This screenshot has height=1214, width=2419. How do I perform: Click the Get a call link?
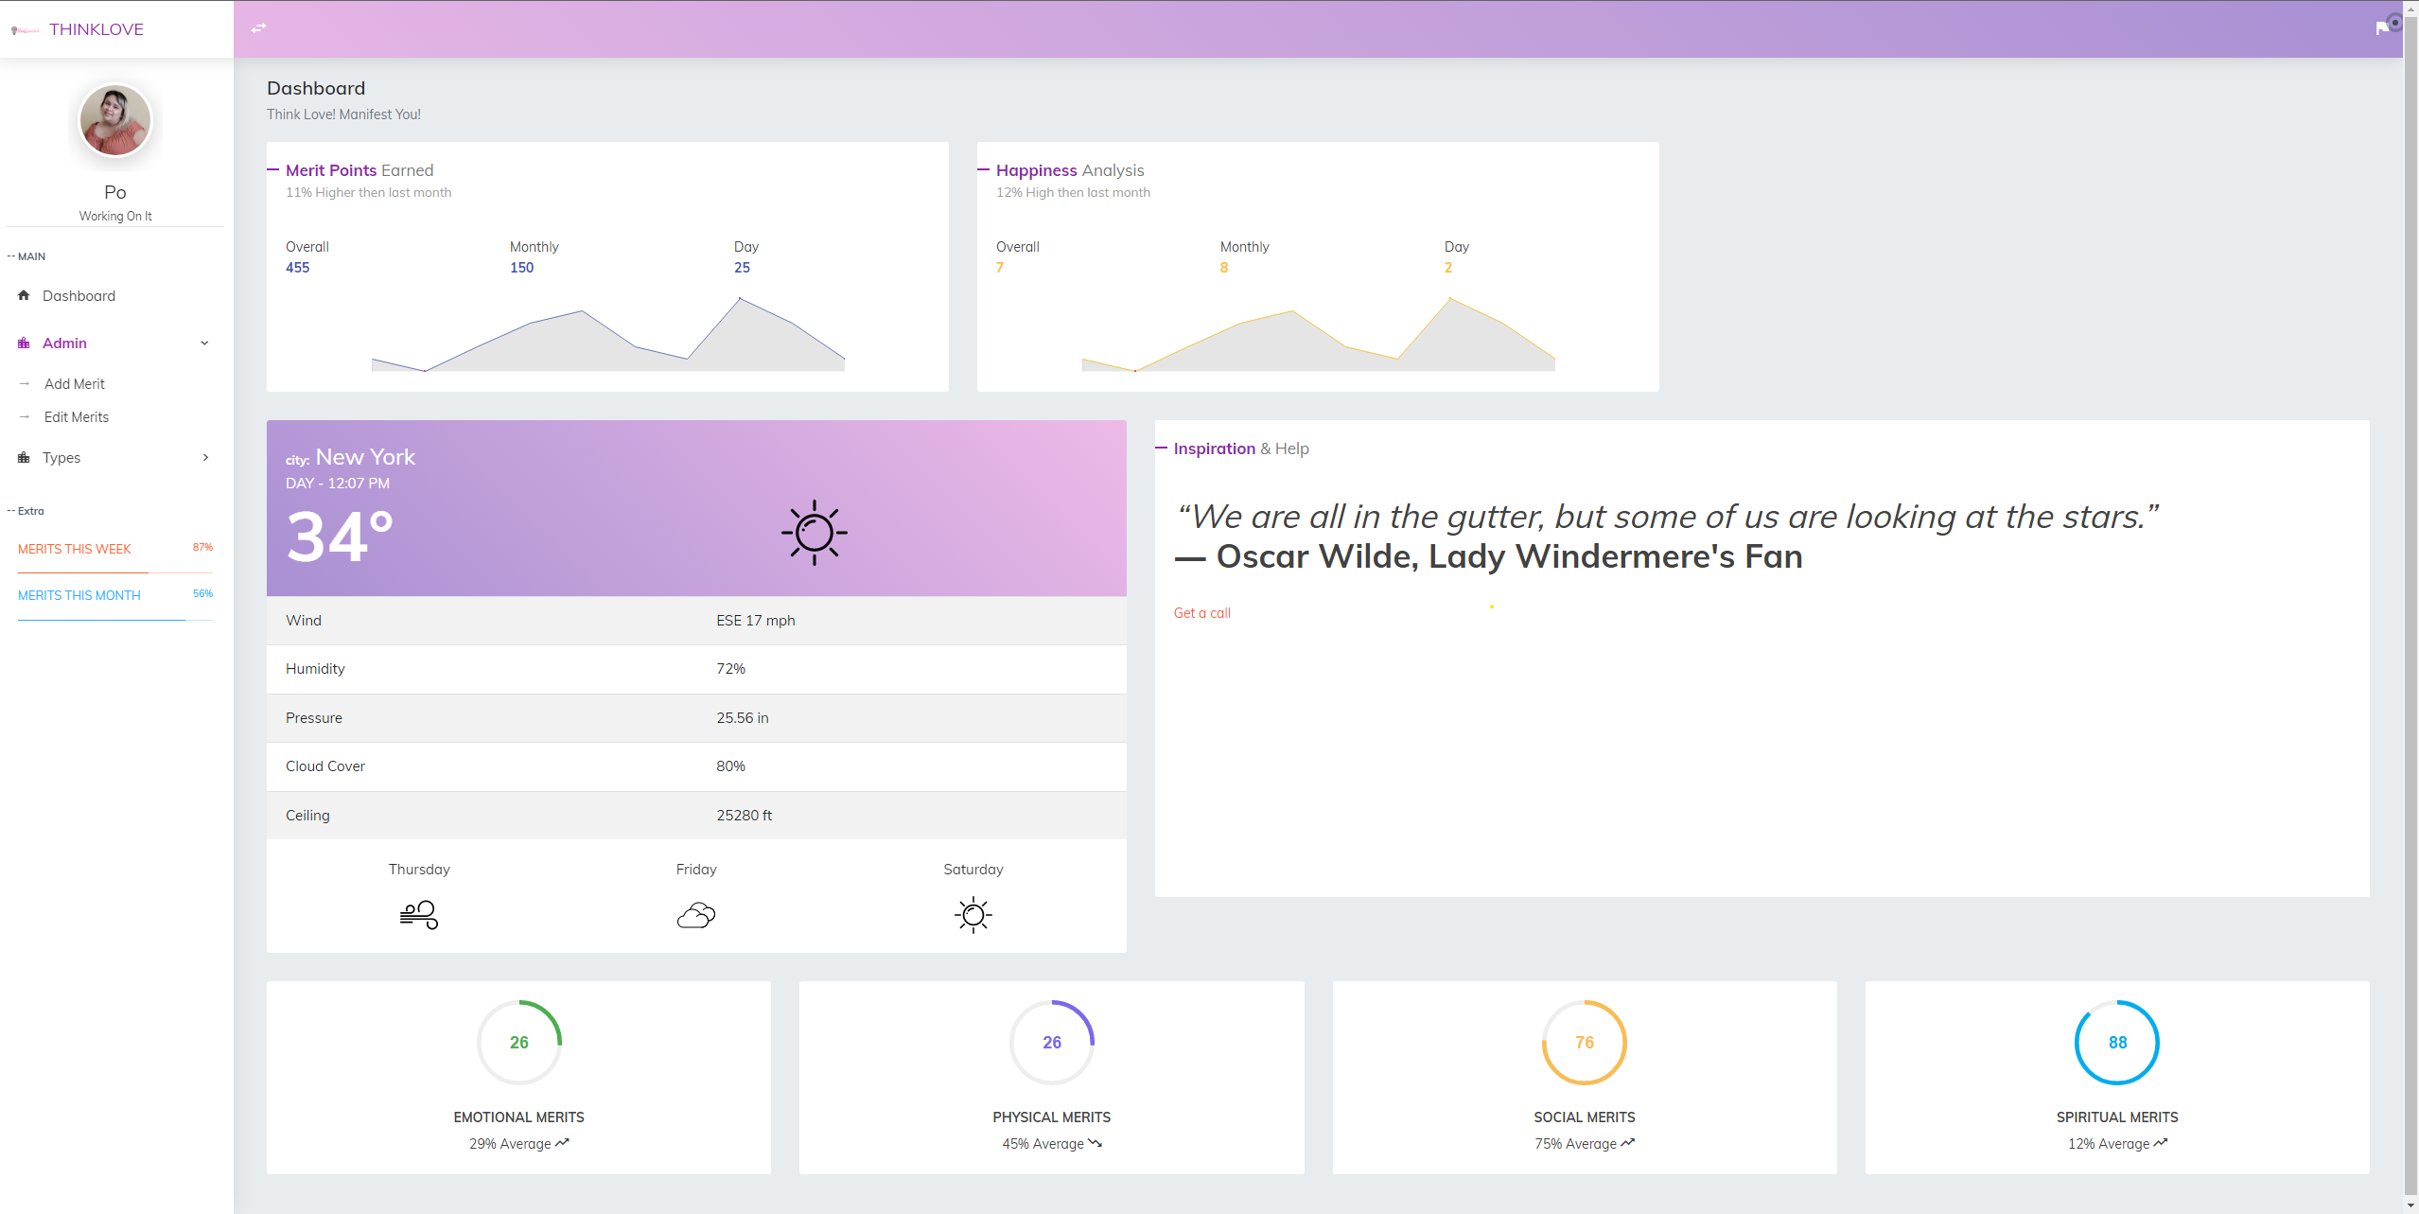click(x=1201, y=612)
